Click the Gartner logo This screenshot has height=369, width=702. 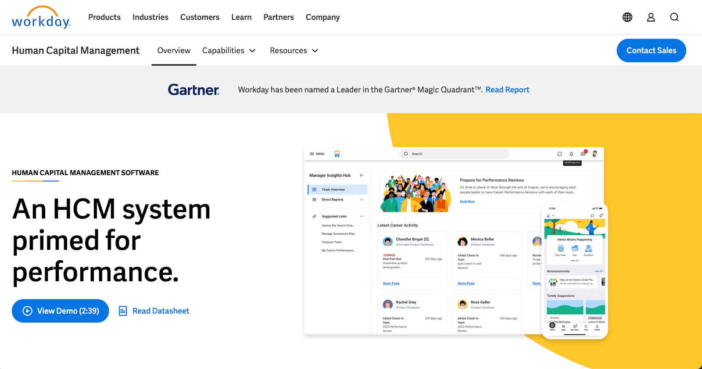click(193, 90)
